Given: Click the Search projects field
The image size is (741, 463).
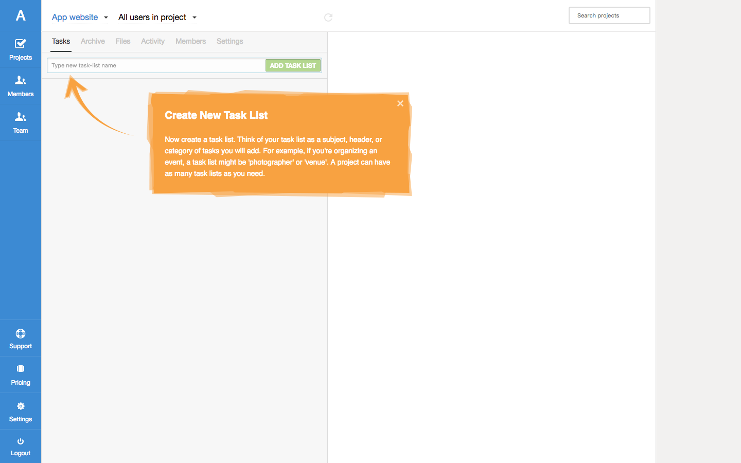Looking at the screenshot, I should click(609, 15).
